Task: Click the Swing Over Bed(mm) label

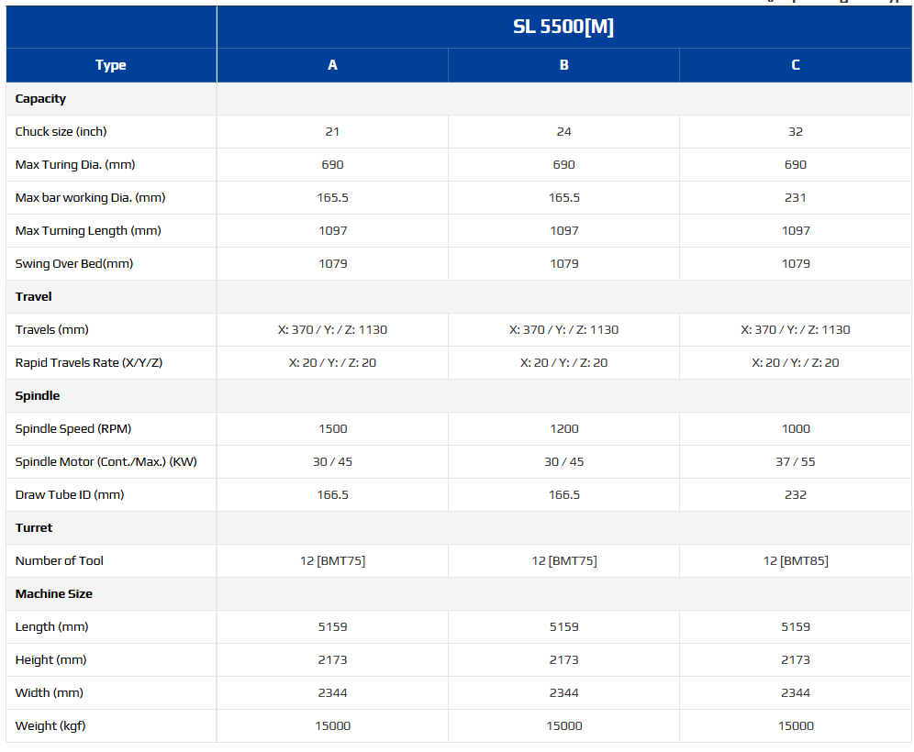Action: click(74, 264)
